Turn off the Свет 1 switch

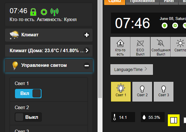28,94
